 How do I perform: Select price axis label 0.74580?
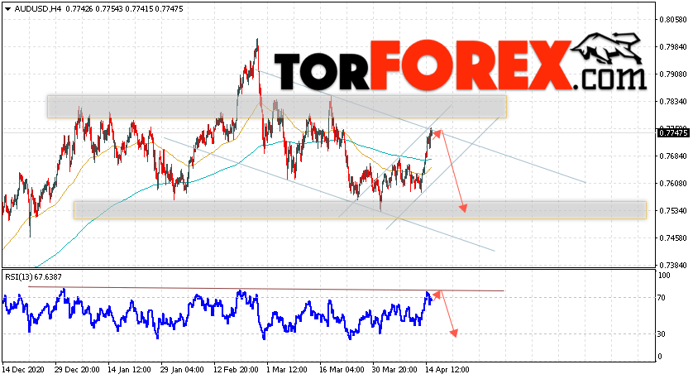point(673,238)
